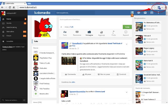Click the Scrivi qualcosa in bacheca box
The height and width of the screenshot is (105, 168).
[95, 21]
